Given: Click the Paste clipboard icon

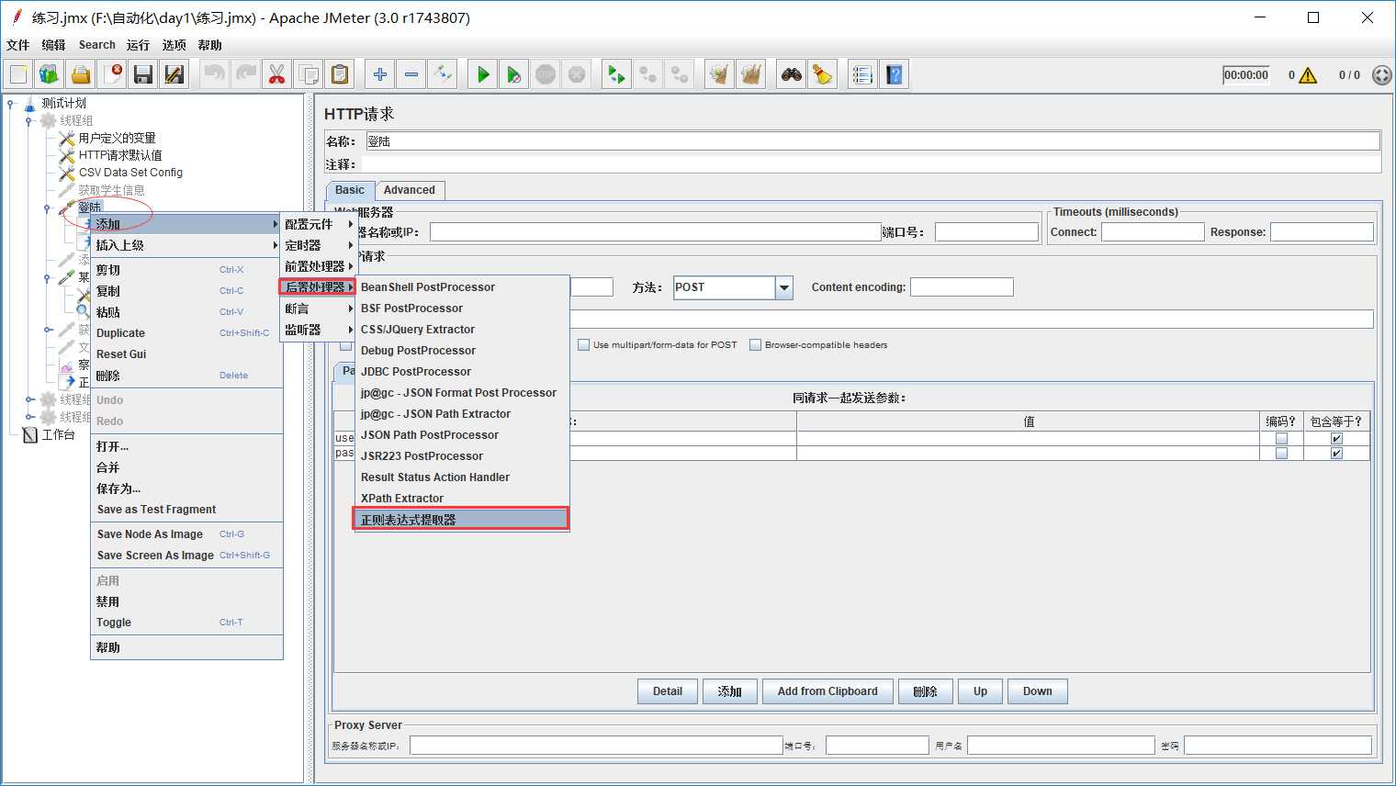Looking at the screenshot, I should point(340,74).
